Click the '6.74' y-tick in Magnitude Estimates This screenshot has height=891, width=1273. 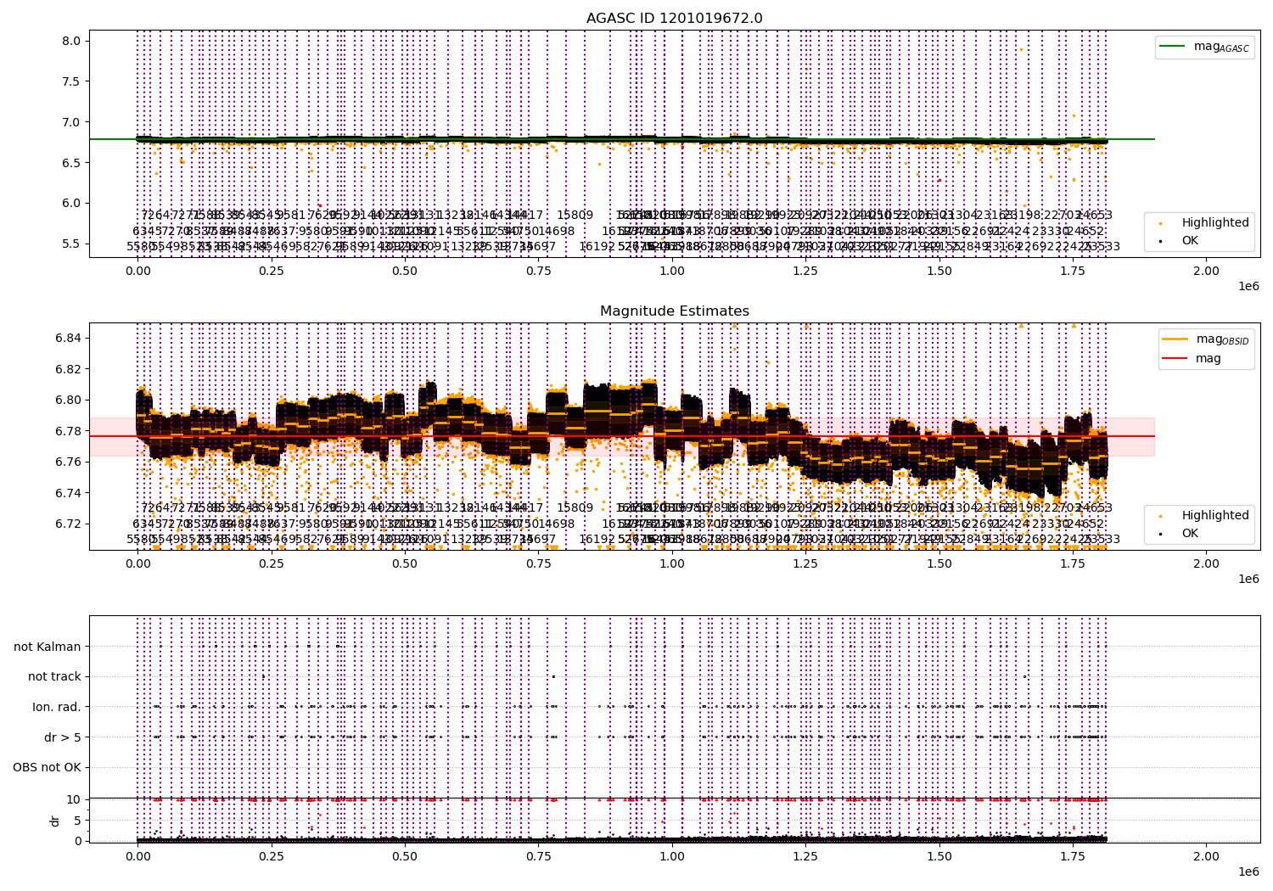click(68, 493)
